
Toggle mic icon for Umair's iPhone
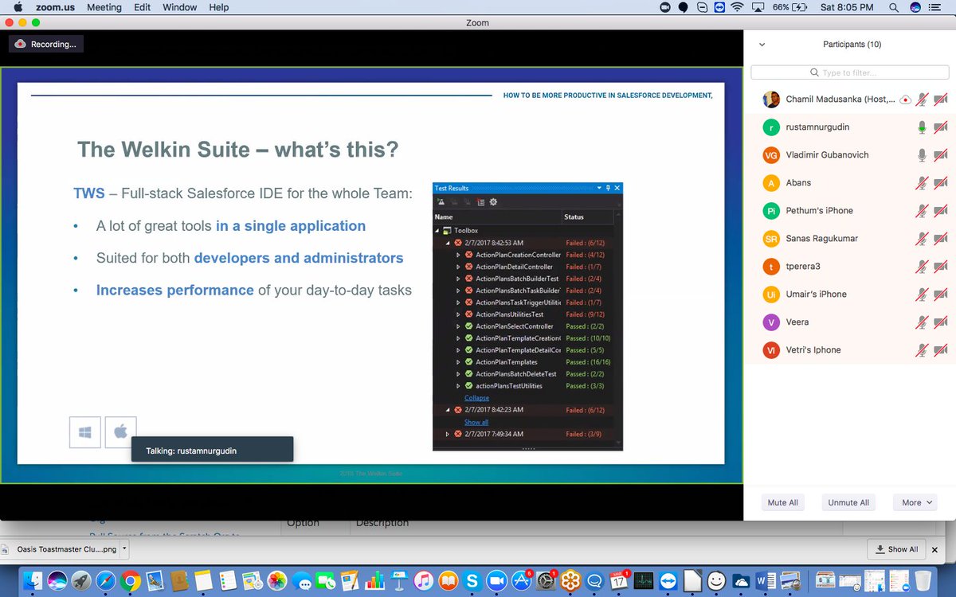(x=922, y=295)
